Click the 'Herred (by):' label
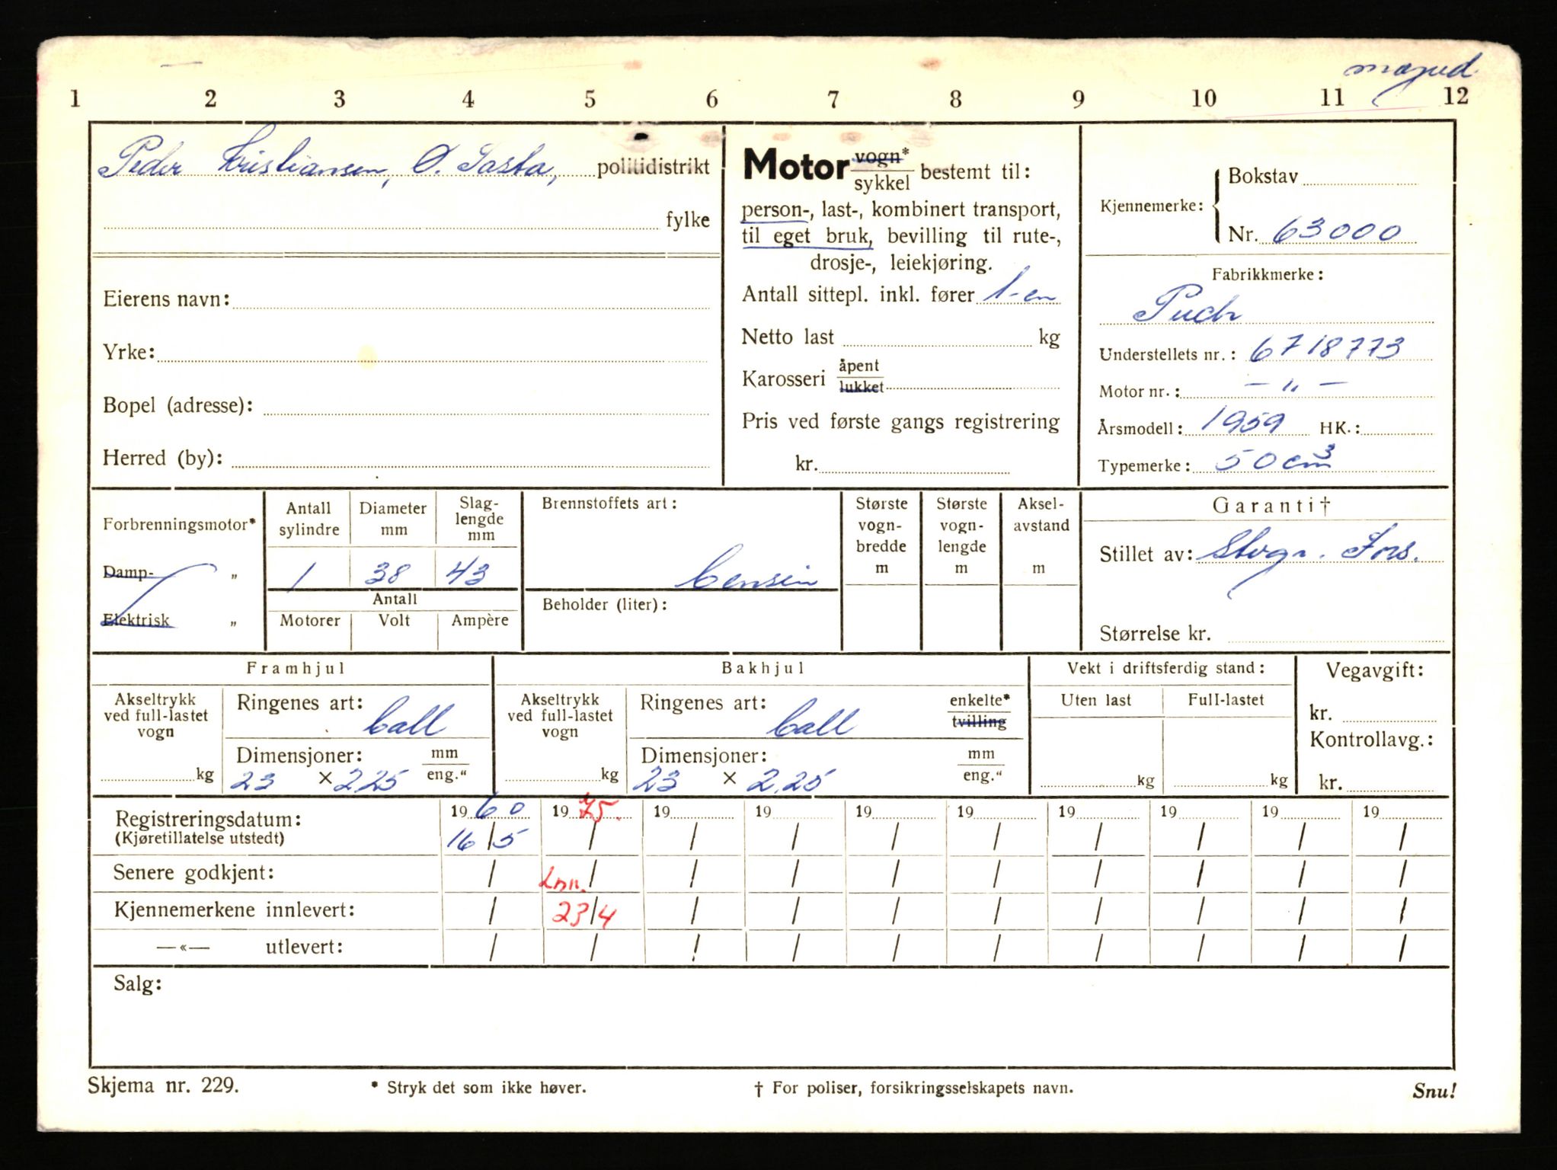 (x=163, y=458)
